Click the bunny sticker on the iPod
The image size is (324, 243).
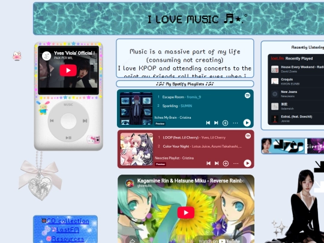coord(43,107)
